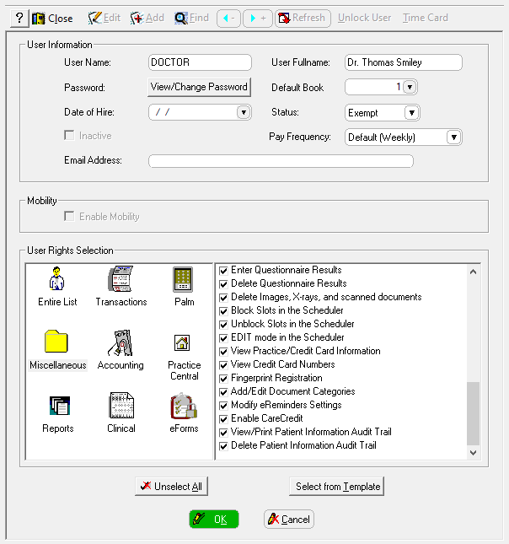Click the Cancel button
Screen dimensions: 509x544
[289, 519]
